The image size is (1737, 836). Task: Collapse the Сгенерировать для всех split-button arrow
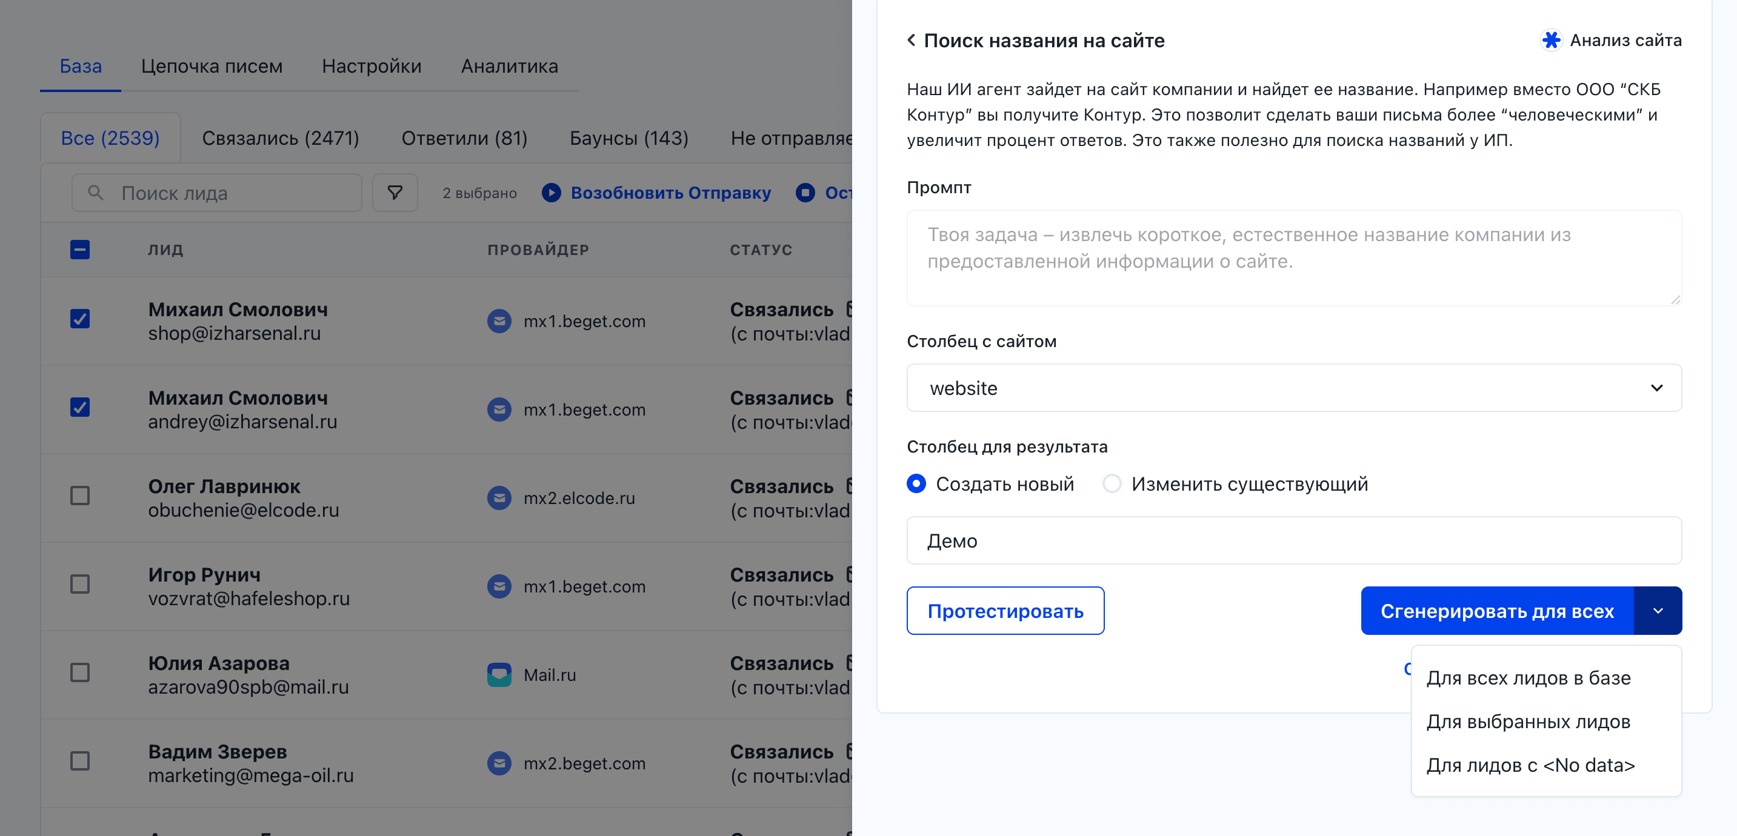(1658, 611)
